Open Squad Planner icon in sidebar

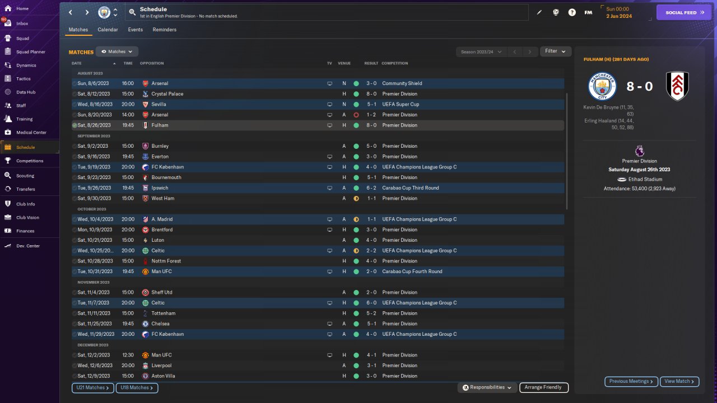[8, 52]
